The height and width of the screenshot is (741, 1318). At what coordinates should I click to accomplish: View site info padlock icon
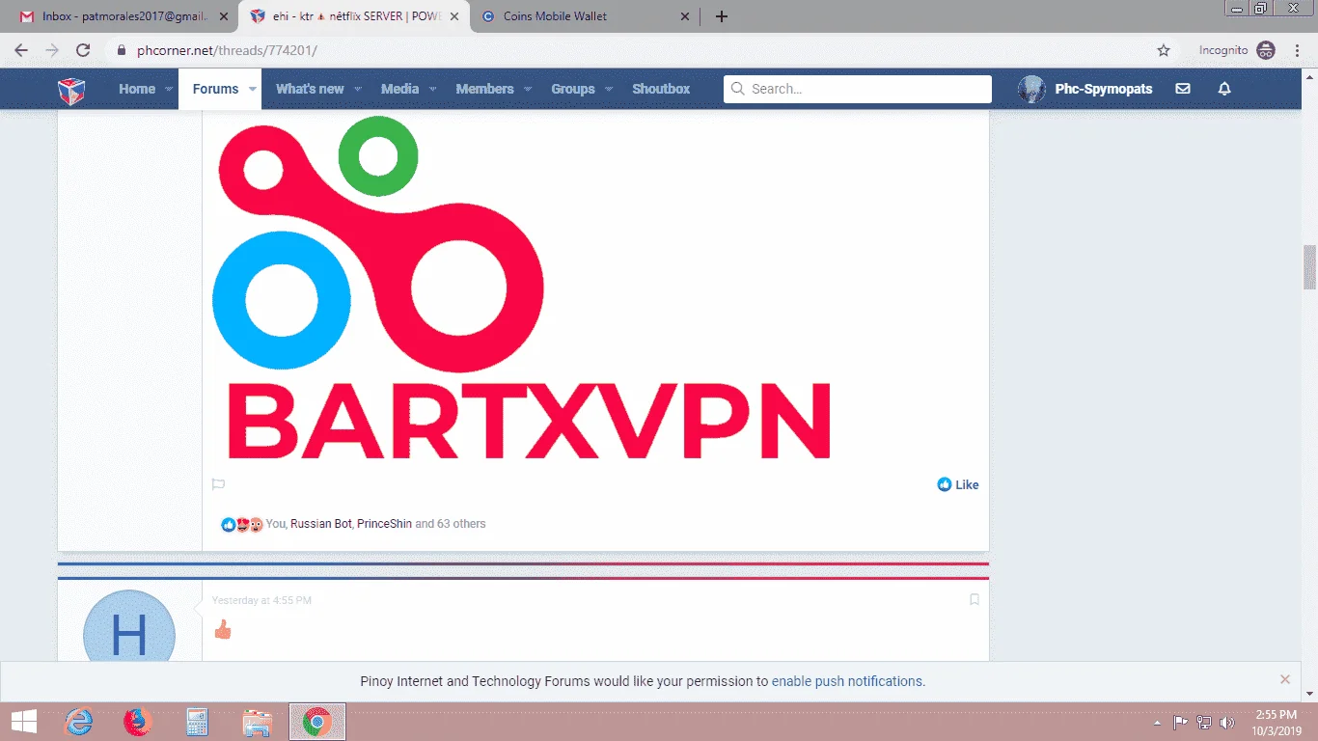click(x=122, y=50)
